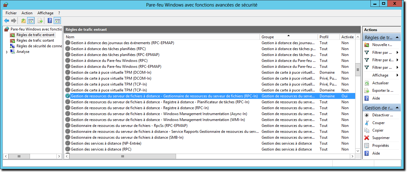Click Aide icon under Règles de trafic section

[367, 98]
